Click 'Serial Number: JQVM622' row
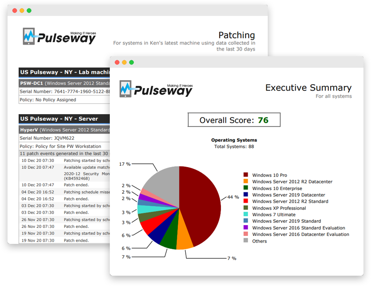 (64, 138)
